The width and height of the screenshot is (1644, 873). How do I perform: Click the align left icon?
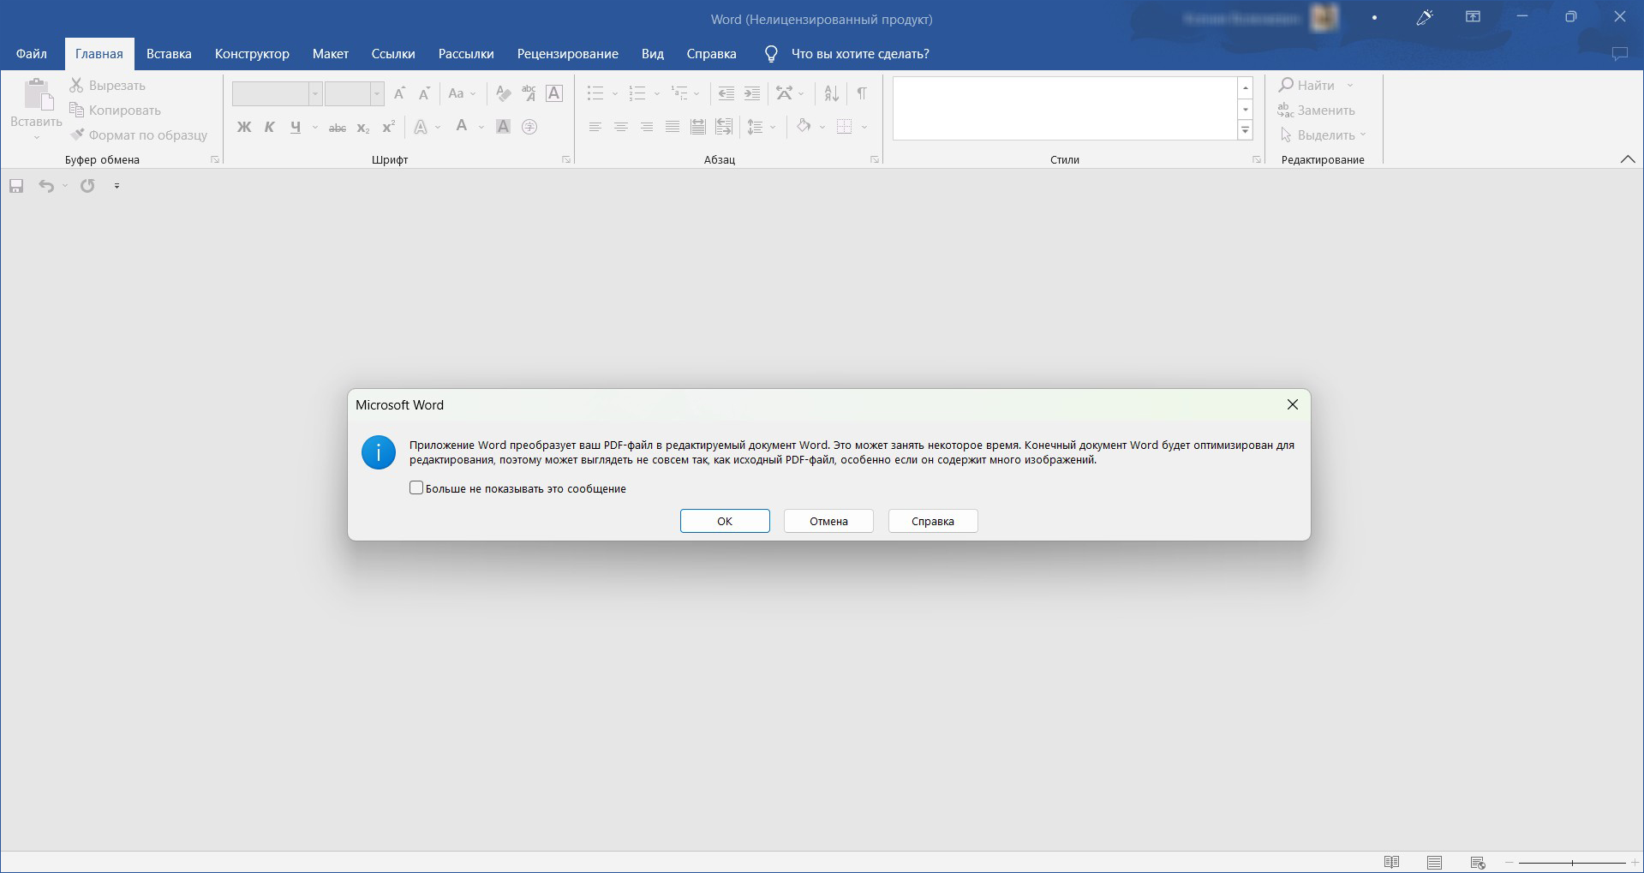[x=595, y=127]
